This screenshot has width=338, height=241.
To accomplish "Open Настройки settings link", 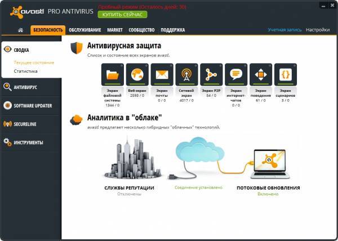I will [x=318, y=30].
